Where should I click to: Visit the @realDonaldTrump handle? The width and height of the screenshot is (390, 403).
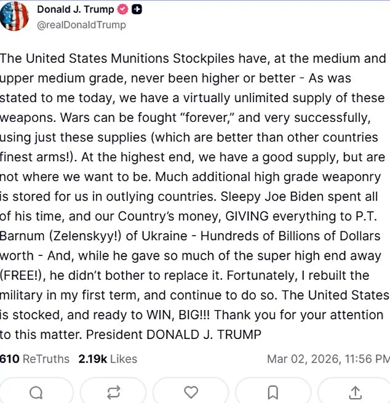tap(81, 25)
